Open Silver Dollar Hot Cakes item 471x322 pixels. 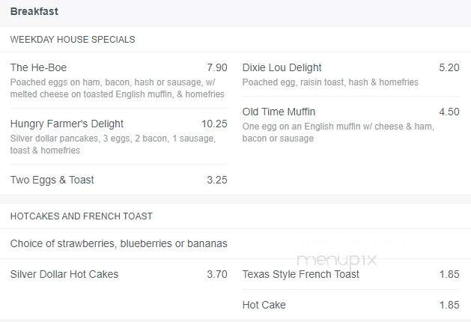tap(64, 274)
